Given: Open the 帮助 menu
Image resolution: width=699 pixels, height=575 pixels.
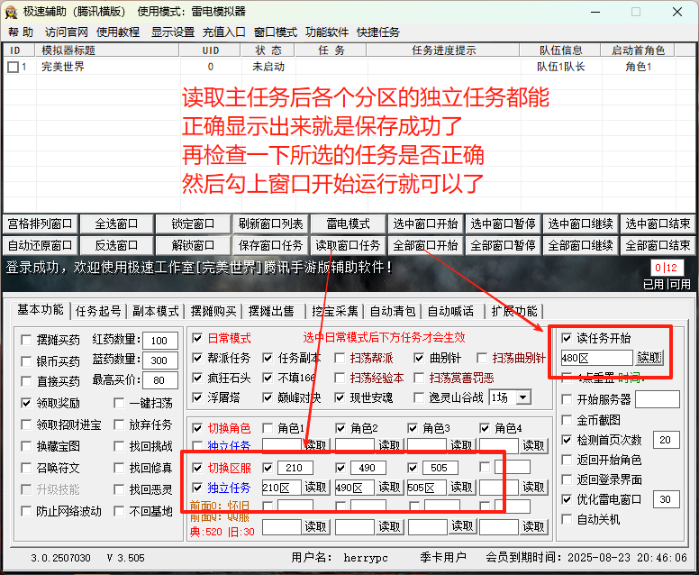Looking at the screenshot, I should click(x=21, y=32).
